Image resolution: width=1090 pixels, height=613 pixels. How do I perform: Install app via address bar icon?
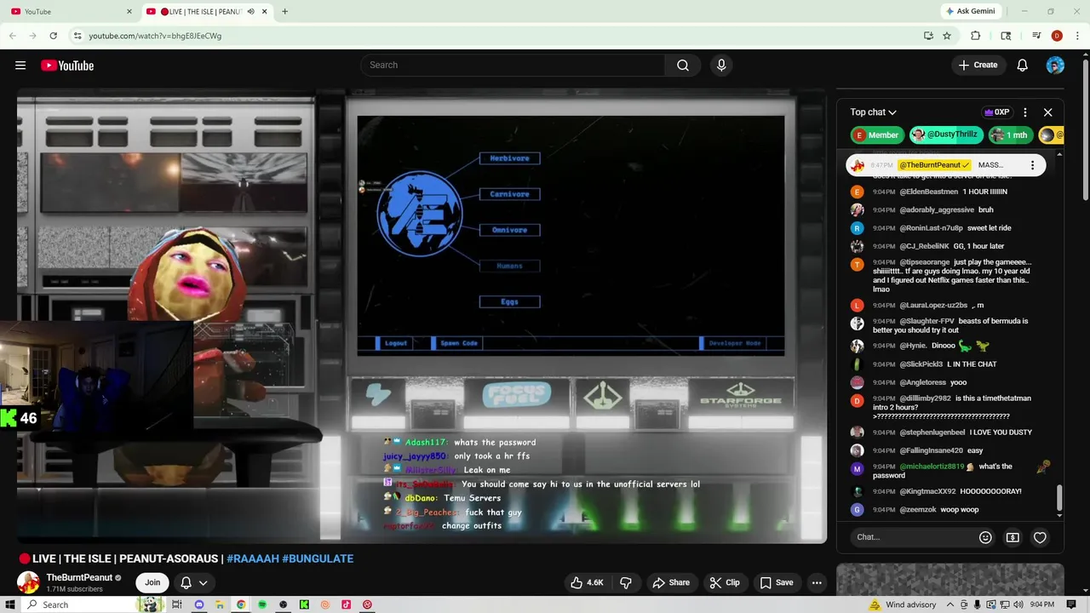pos(928,36)
